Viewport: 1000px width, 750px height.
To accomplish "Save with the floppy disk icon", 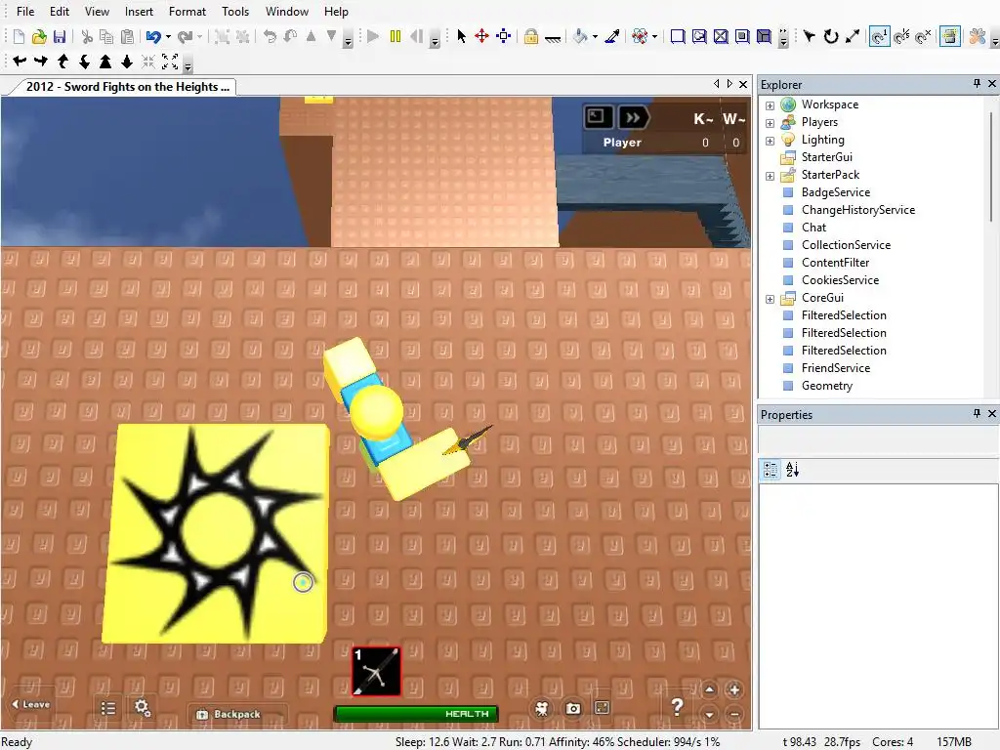I will coord(60,36).
